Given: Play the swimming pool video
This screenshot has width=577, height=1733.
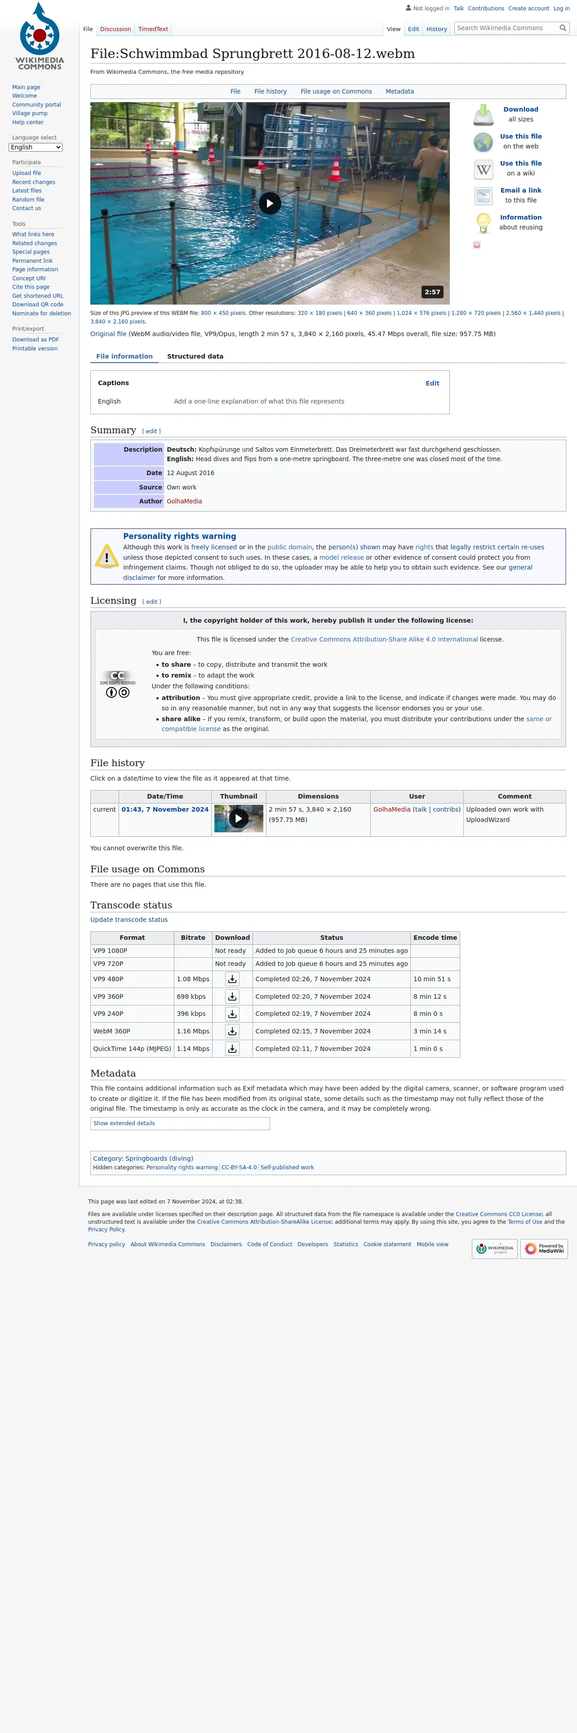Looking at the screenshot, I should [270, 203].
